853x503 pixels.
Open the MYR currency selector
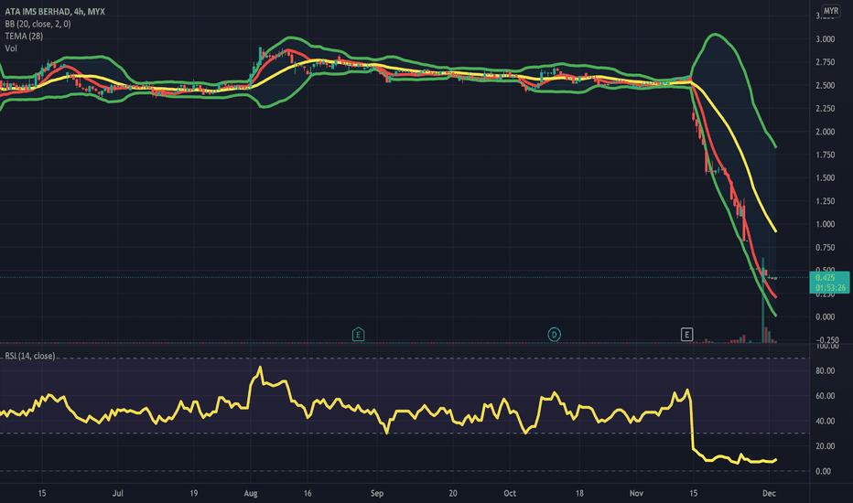(831, 11)
